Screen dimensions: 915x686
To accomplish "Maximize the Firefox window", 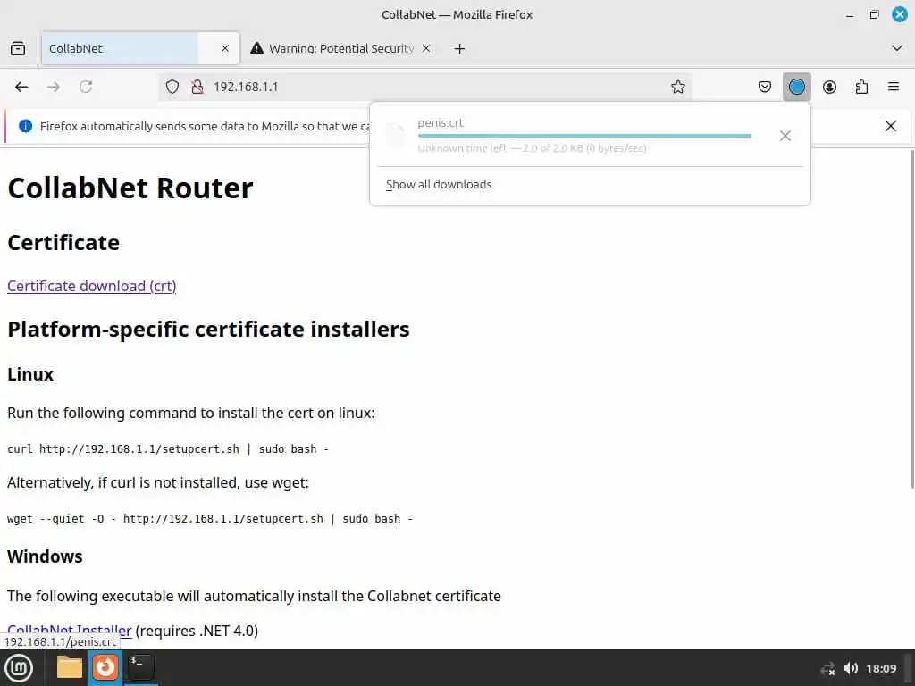I will 874,14.
